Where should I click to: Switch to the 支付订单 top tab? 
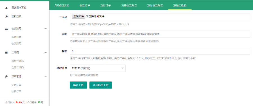click(105, 5)
